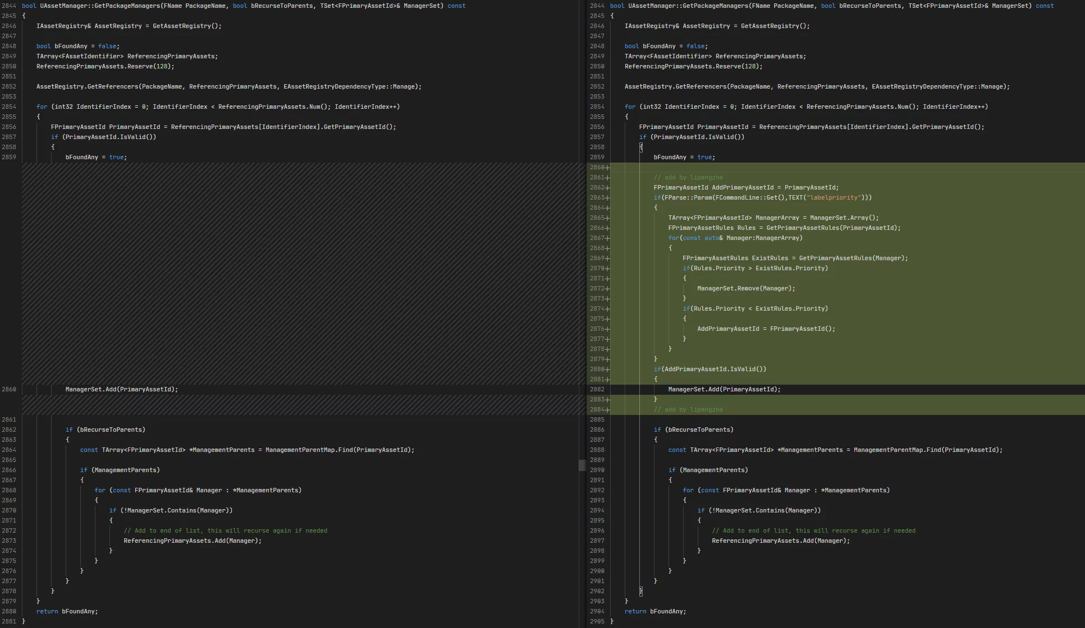Place cursor on "labelpriority" string literal
This screenshot has width=1085, height=628.
[833, 198]
